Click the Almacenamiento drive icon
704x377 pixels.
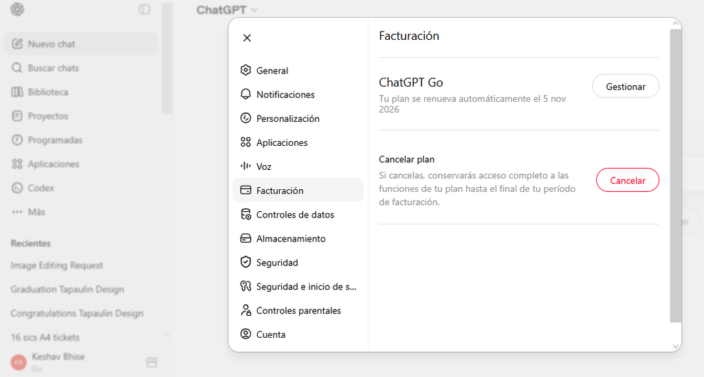245,238
